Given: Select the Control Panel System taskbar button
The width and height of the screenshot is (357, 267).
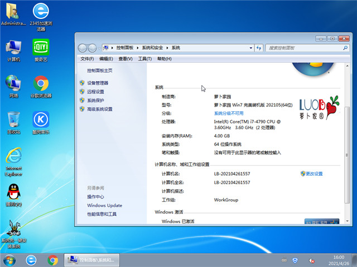Looking at the screenshot, I should tap(91, 260).
